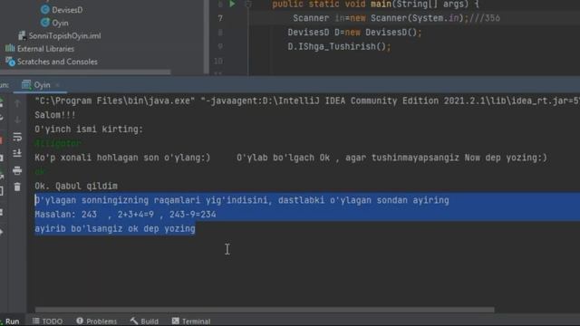Click the green Run gutter arrow beside main
The image size is (580, 326).
click(x=232, y=4)
